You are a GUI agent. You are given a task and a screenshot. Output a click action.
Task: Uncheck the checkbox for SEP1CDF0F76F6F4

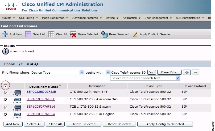click(x=6, y=115)
